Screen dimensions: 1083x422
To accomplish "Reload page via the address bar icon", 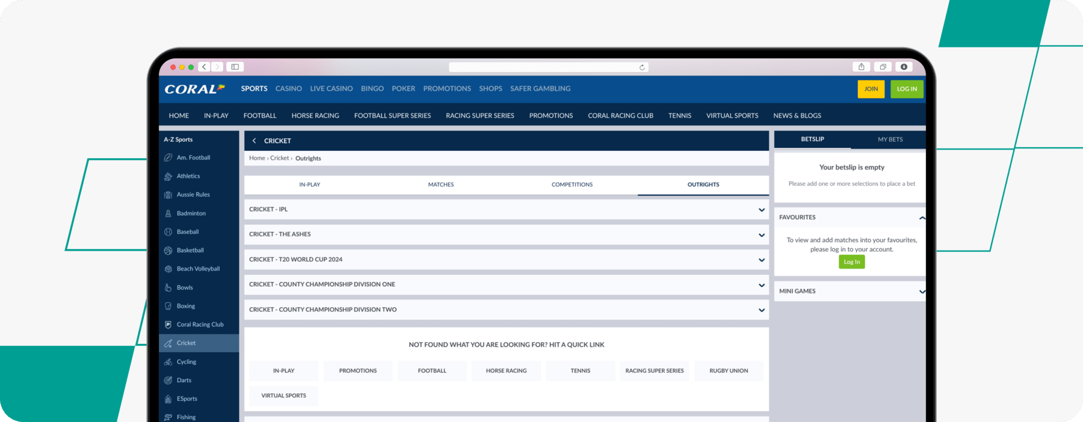I will tap(642, 67).
